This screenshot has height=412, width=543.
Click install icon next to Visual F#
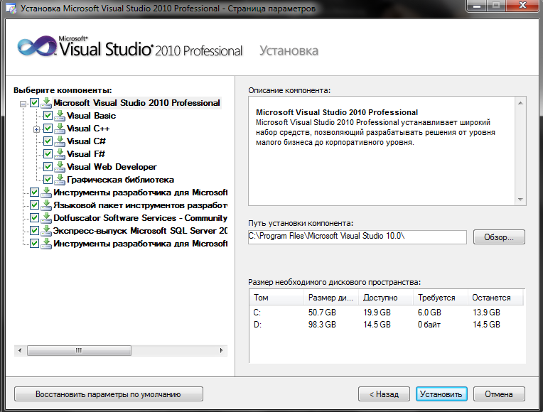[60, 154]
